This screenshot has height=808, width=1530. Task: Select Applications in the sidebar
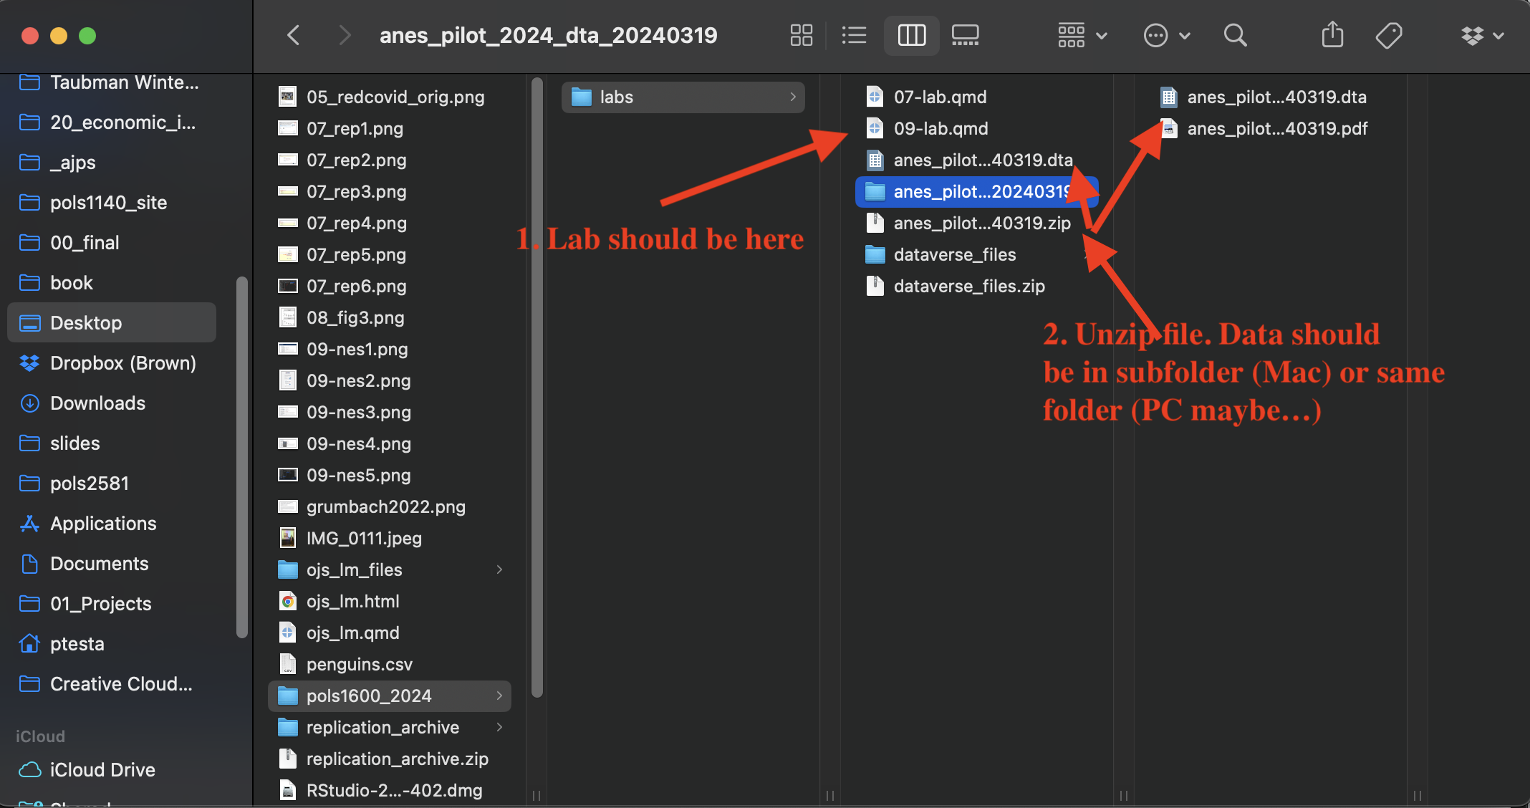pos(102,524)
